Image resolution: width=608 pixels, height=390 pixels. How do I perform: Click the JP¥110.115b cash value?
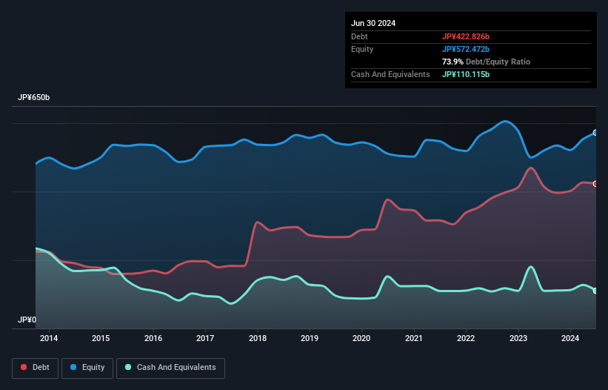point(466,74)
